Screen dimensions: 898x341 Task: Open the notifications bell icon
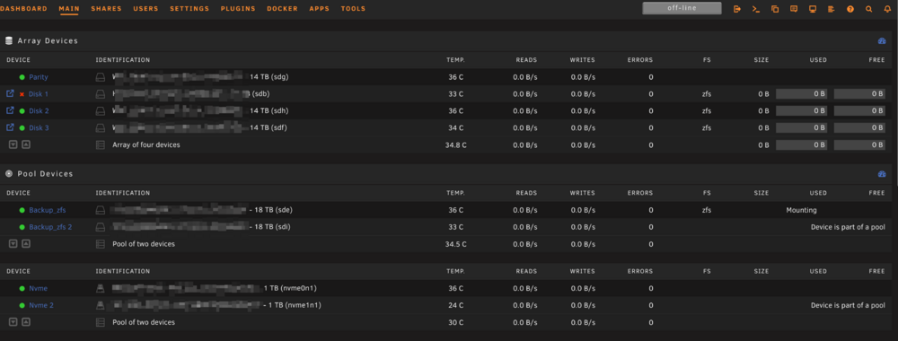pyautogui.click(x=888, y=9)
